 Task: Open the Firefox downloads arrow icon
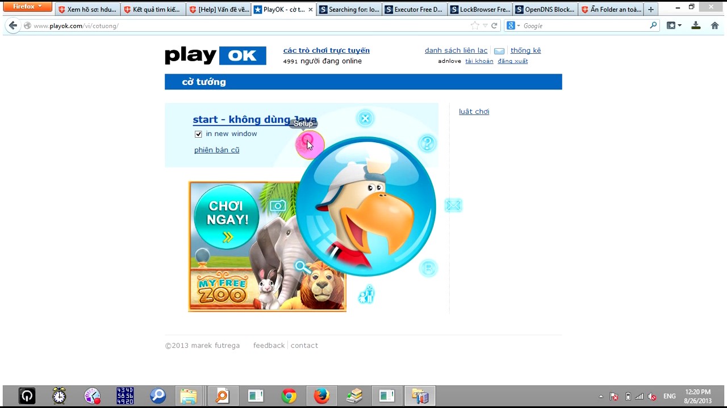696,25
